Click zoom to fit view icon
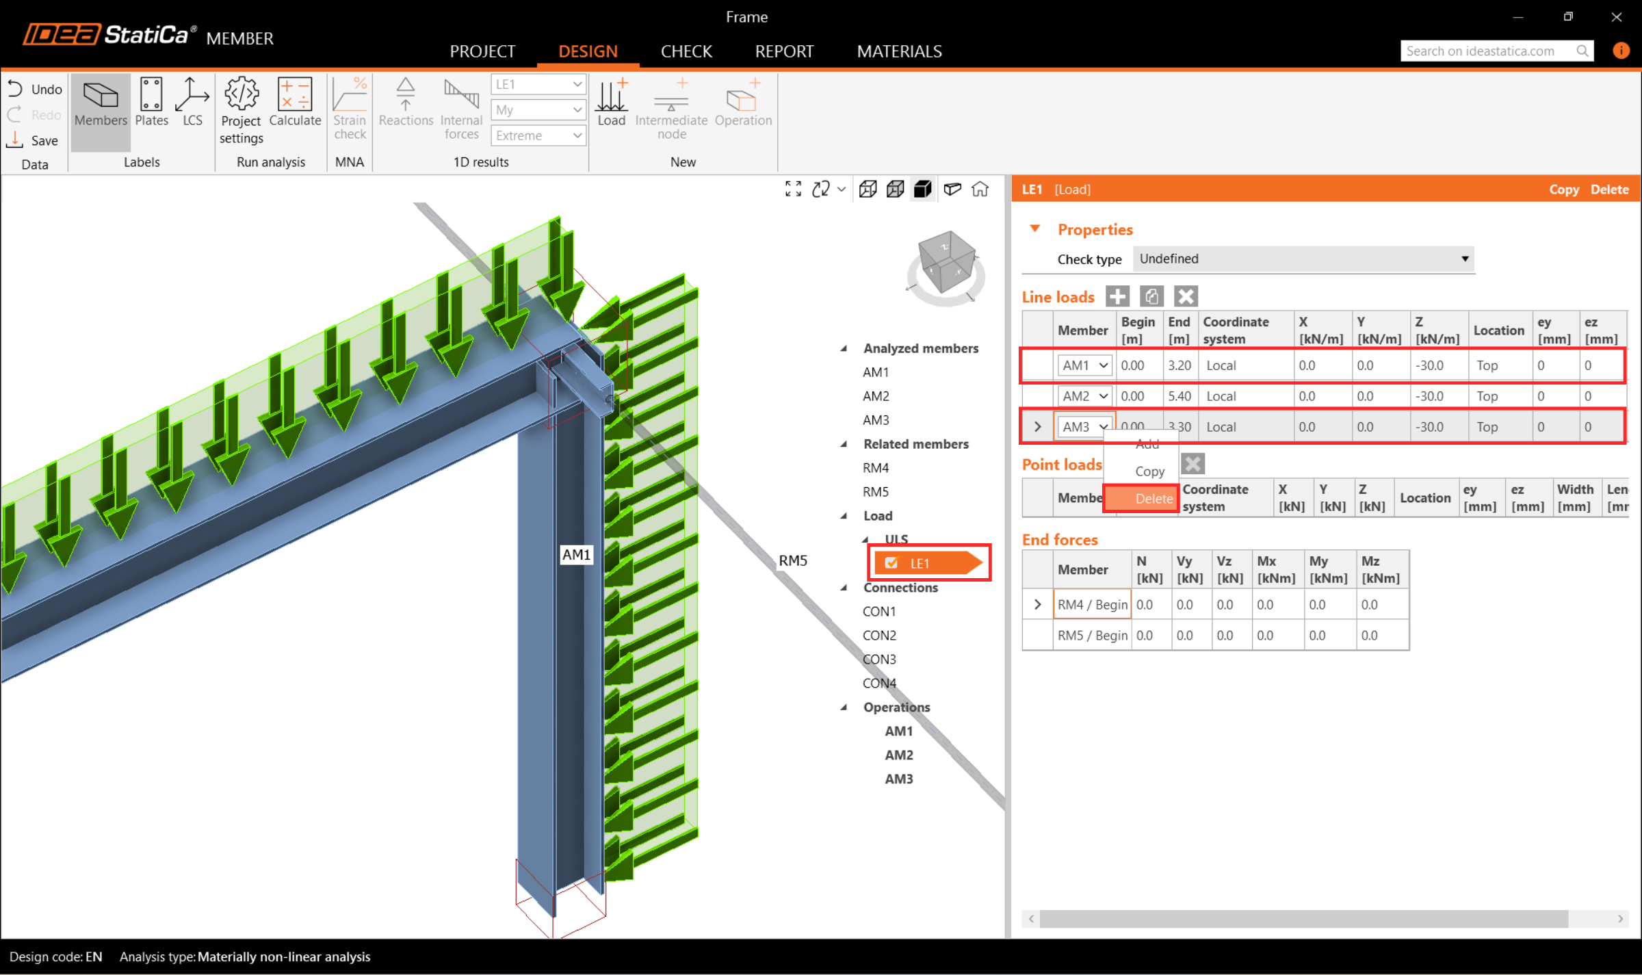Image resolution: width=1642 pixels, height=975 pixels. coord(793,190)
